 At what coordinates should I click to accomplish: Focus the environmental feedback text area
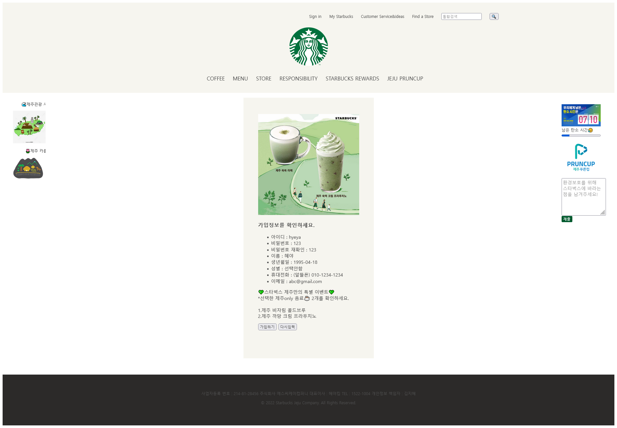tap(583, 197)
